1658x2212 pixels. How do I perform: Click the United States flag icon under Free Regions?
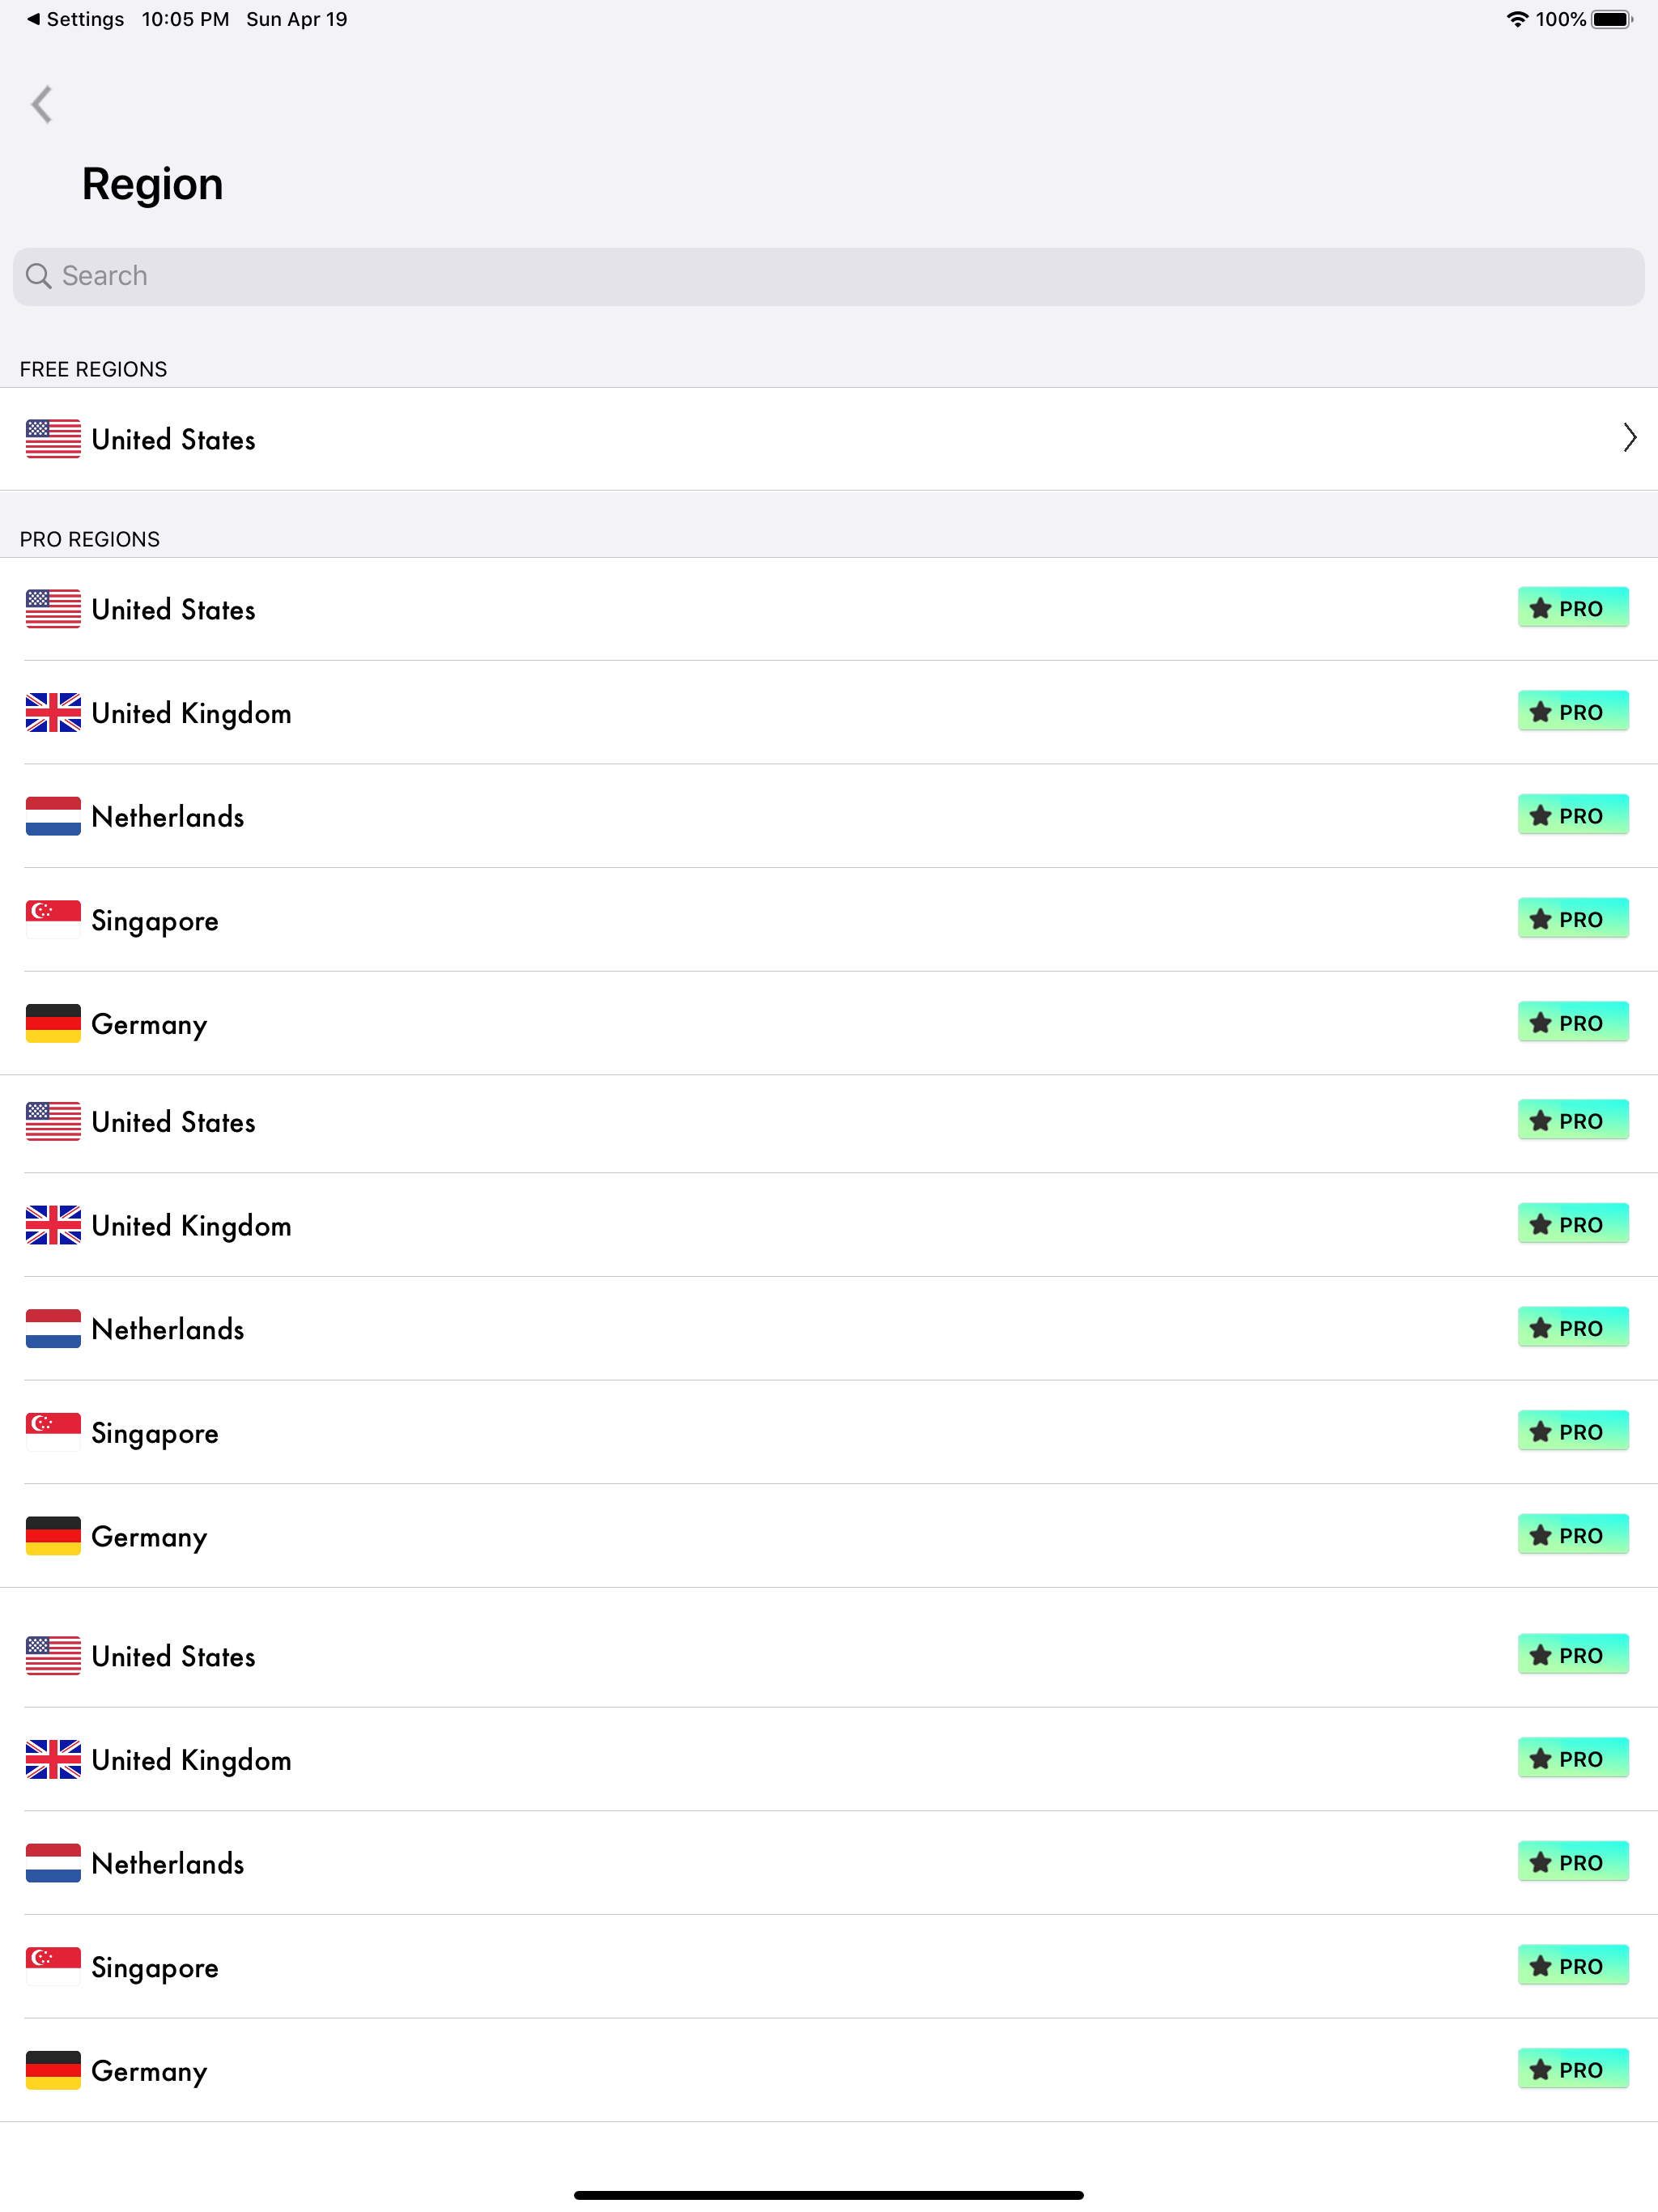[53, 438]
